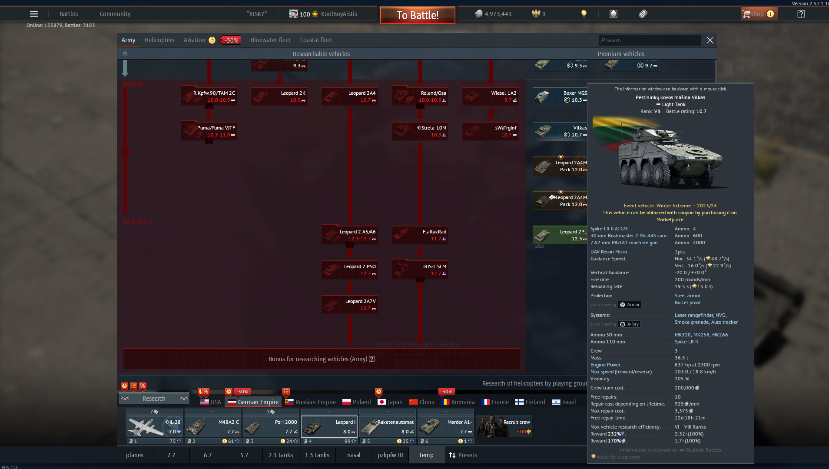The height and width of the screenshot is (469, 829).
Task: Click the player avatar icon
Action: click(x=294, y=14)
